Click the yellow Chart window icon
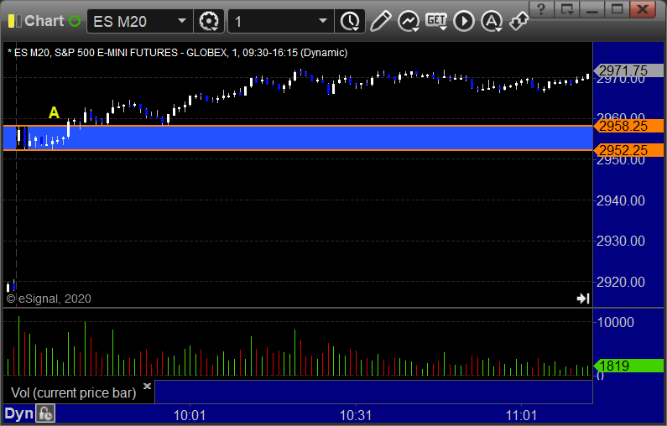Image resolution: width=667 pixels, height=426 pixels. (x=15, y=21)
